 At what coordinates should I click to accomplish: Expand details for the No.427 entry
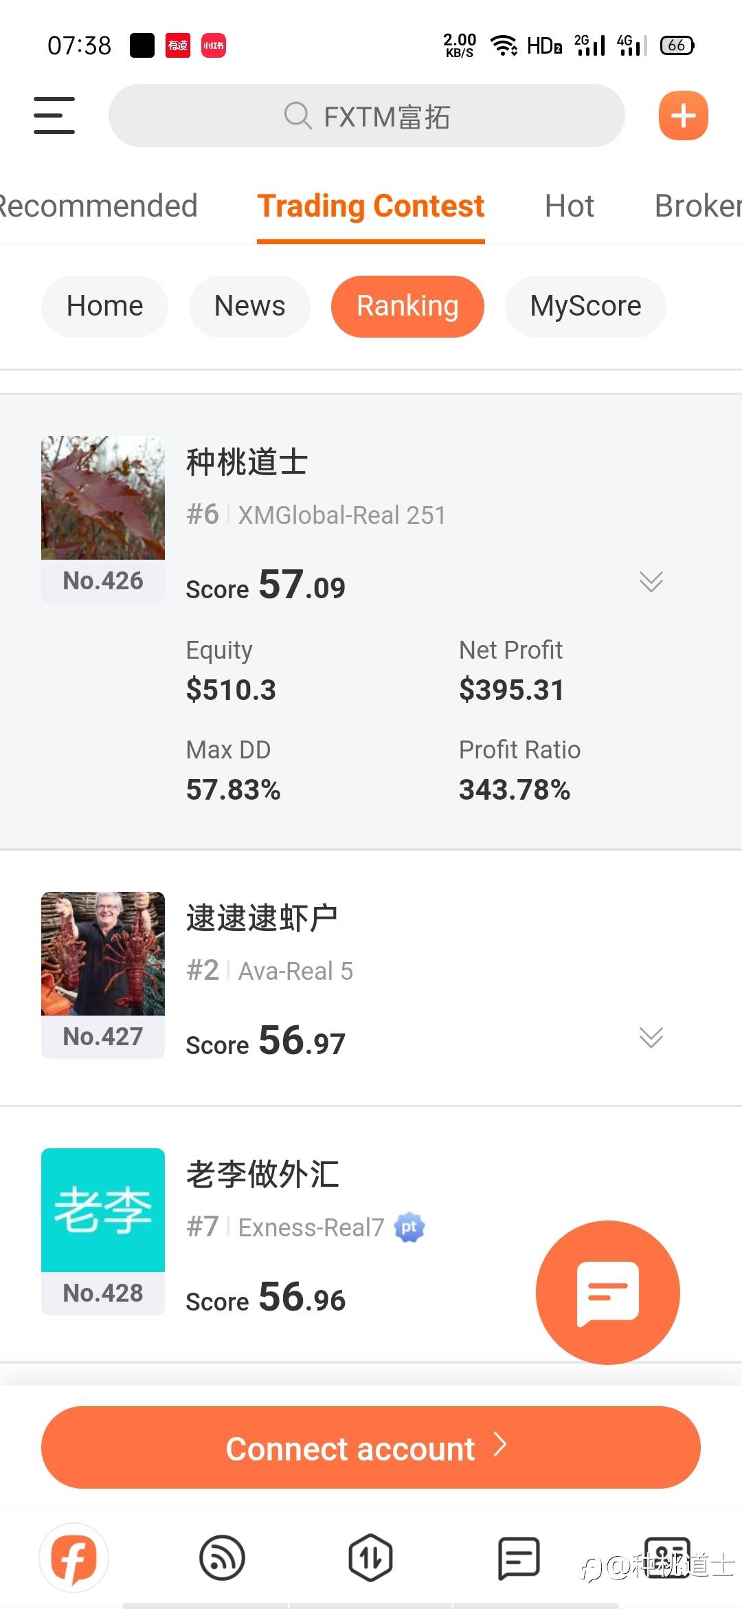point(651,1037)
